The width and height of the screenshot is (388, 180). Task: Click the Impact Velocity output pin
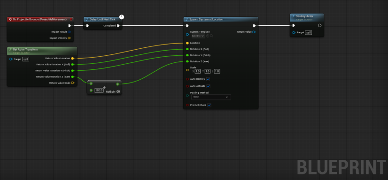[x=70, y=38]
